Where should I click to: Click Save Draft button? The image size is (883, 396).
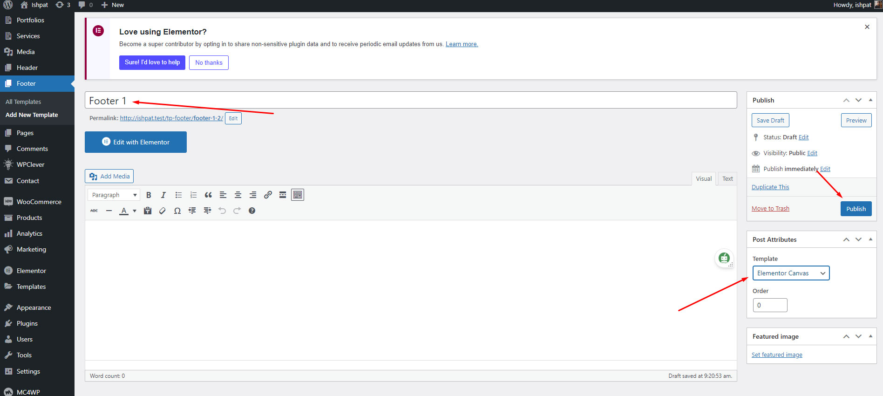(x=770, y=120)
